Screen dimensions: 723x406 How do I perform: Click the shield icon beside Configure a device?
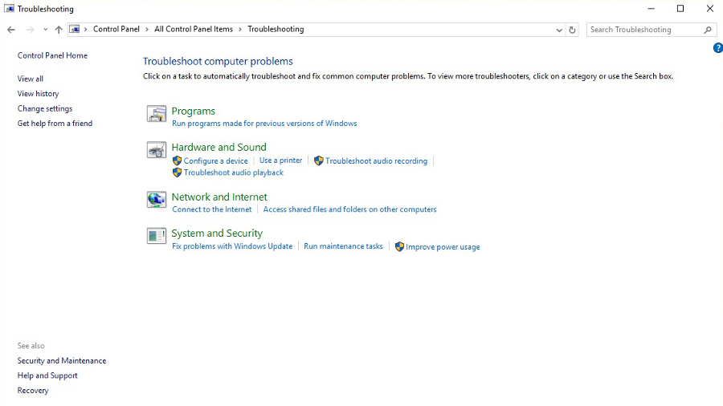click(x=177, y=160)
